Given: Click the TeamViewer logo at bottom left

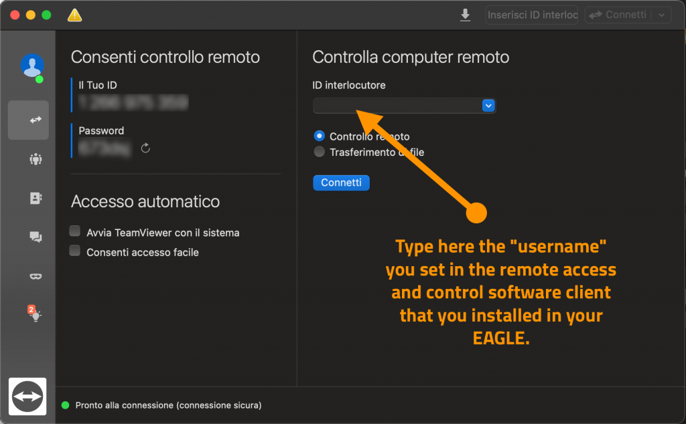Looking at the screenshot, I should tap(27, 397).
